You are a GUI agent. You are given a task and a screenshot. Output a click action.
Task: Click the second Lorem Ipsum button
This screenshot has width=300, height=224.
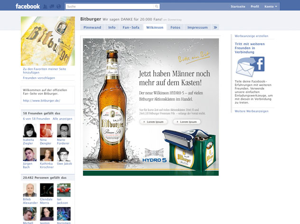coord(187,122)
